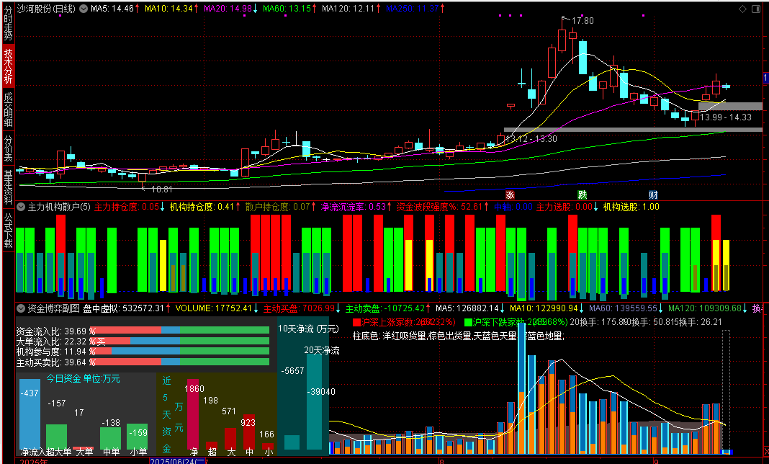Open the 资金博弈副图 panel dropdown circle
The image size is (769, 464).
point(21,308)
